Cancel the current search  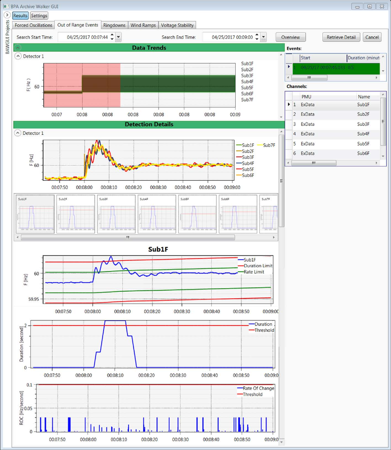point(372,37)
